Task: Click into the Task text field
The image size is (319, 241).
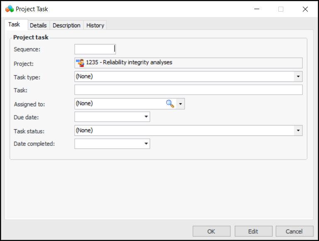Action: (x=188, y=90)
